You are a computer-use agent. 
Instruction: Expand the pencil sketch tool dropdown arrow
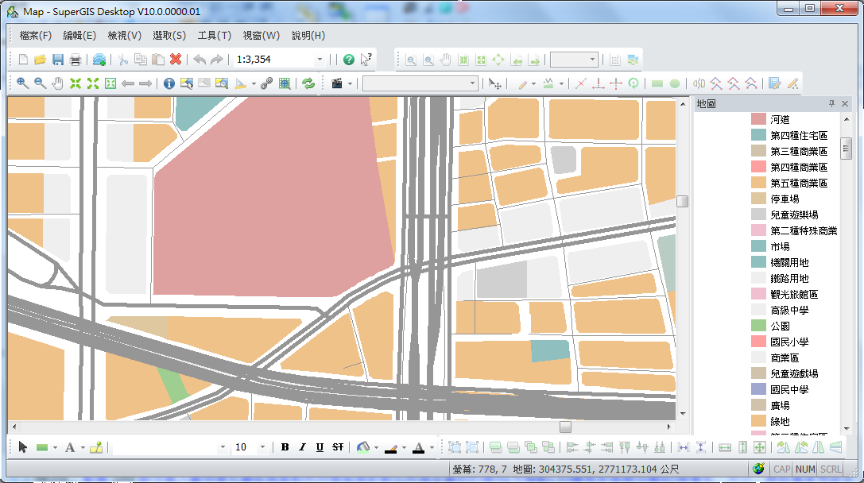click(534, 83)
